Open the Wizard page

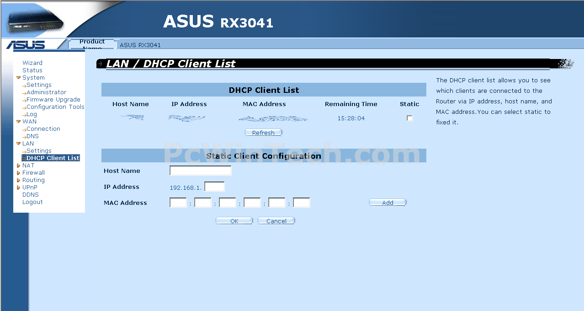(32, 63)
